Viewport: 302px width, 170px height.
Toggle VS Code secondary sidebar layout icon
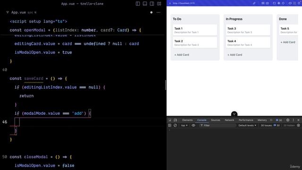[152, 4]
